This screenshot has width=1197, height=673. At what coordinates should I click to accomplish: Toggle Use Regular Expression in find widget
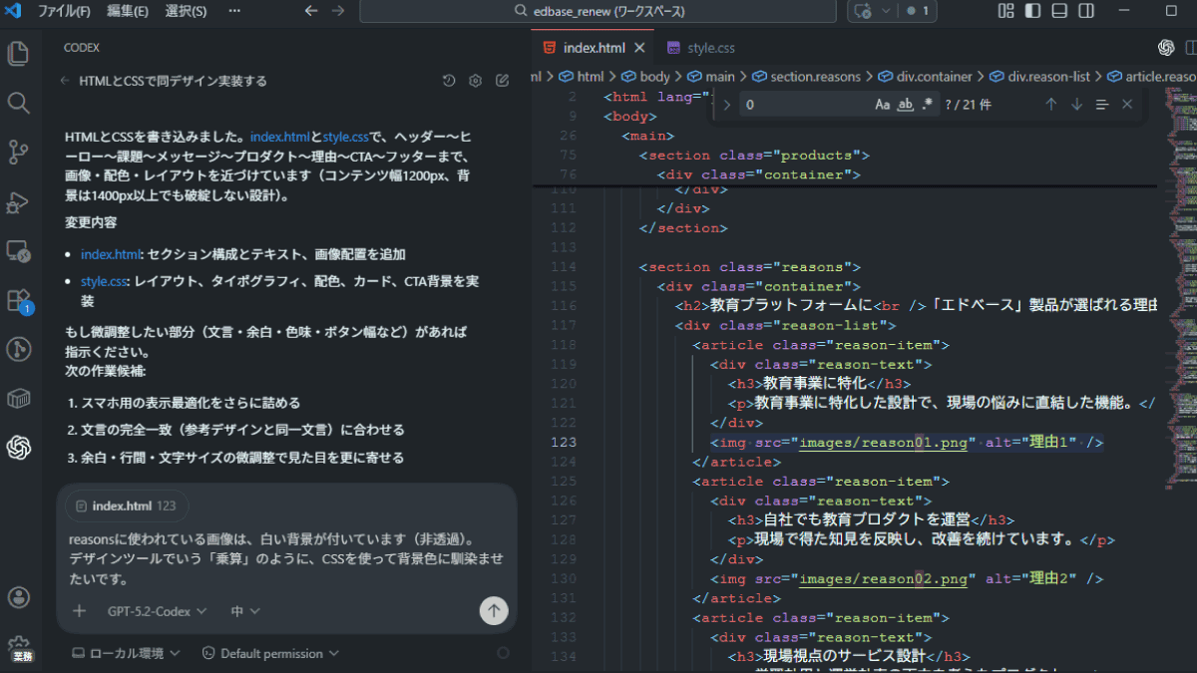coord(929,104)
